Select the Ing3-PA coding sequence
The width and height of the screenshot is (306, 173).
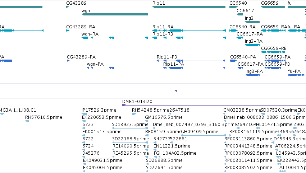click(x=252, y=75)
